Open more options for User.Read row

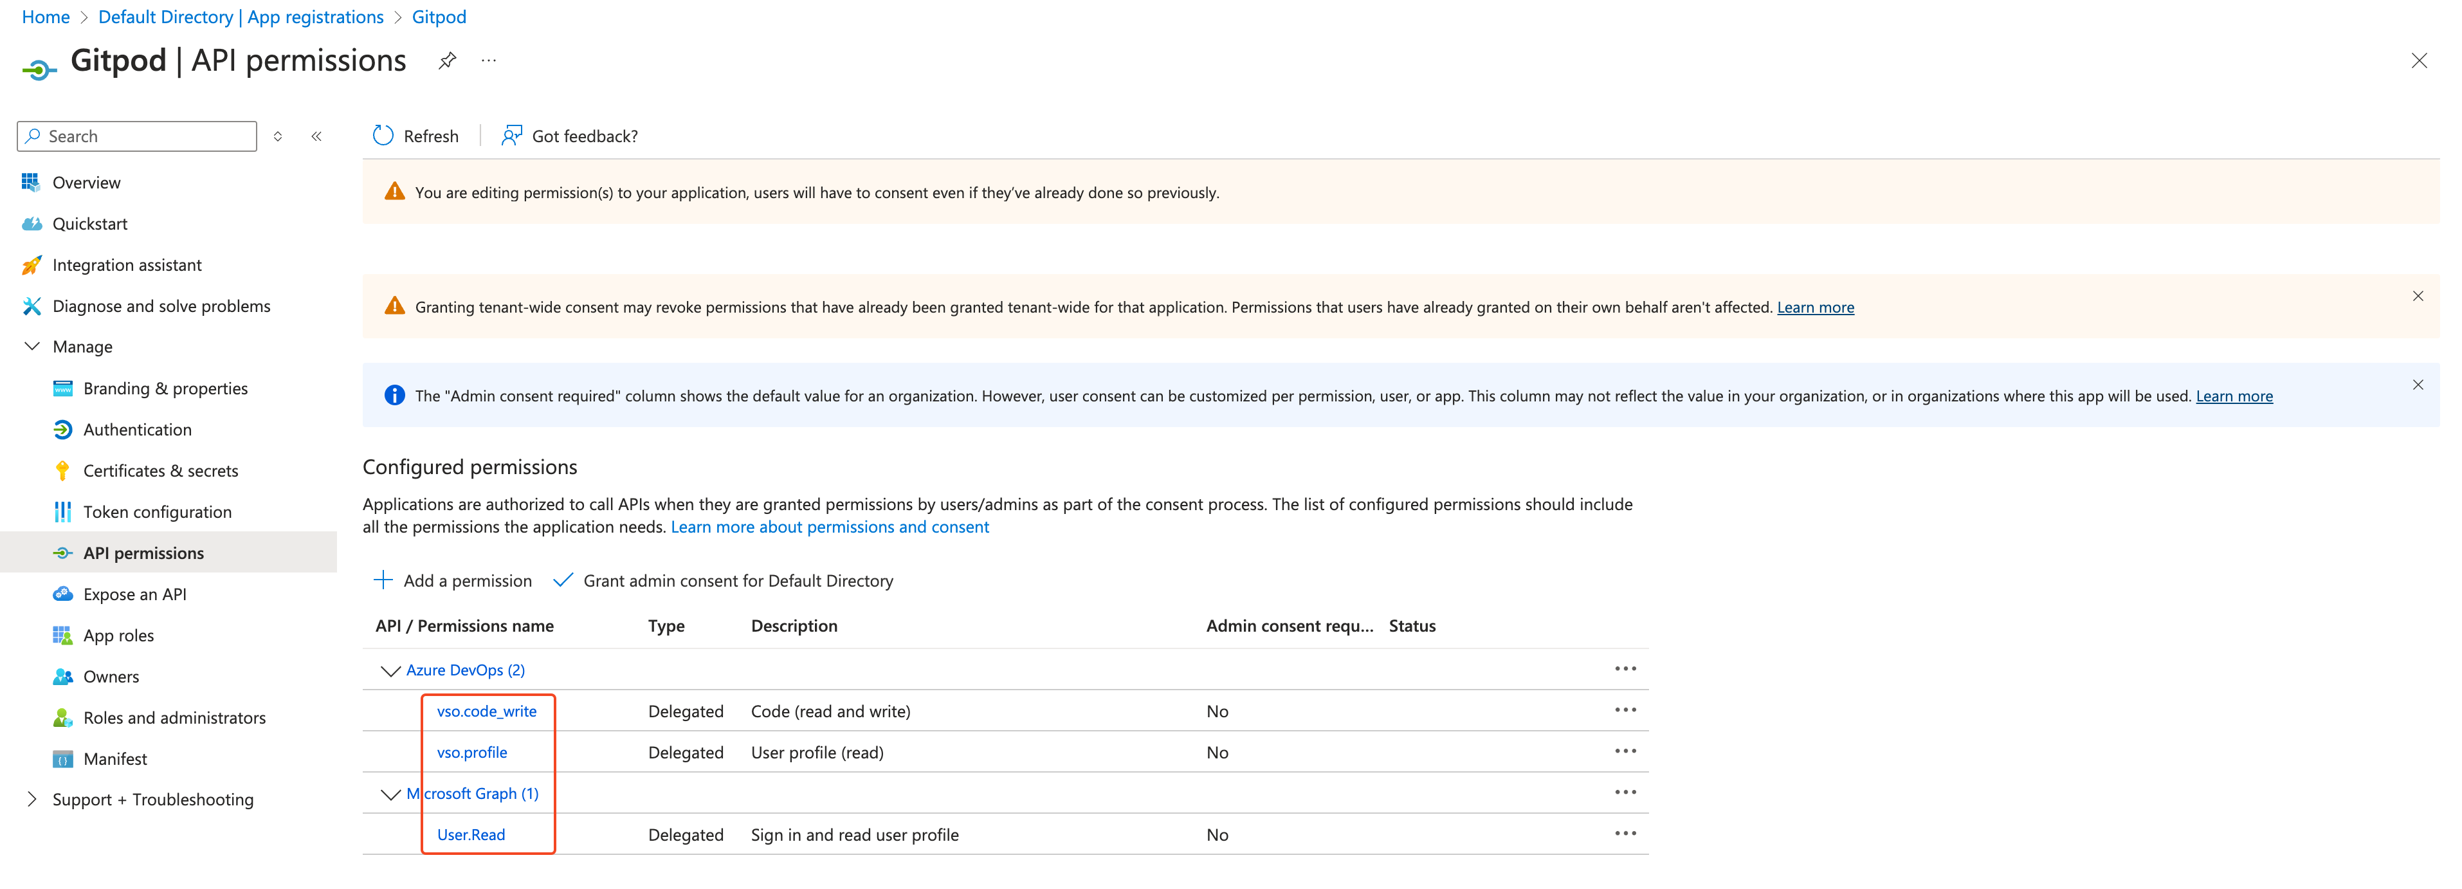coord(1625,834)
